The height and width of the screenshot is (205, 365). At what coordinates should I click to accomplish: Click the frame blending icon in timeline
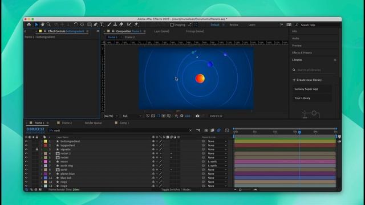[212, 130]
